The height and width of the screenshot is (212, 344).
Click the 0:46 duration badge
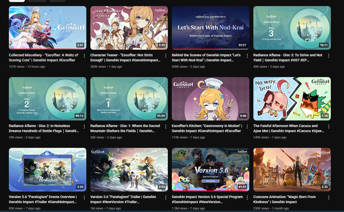pos(243,116)
